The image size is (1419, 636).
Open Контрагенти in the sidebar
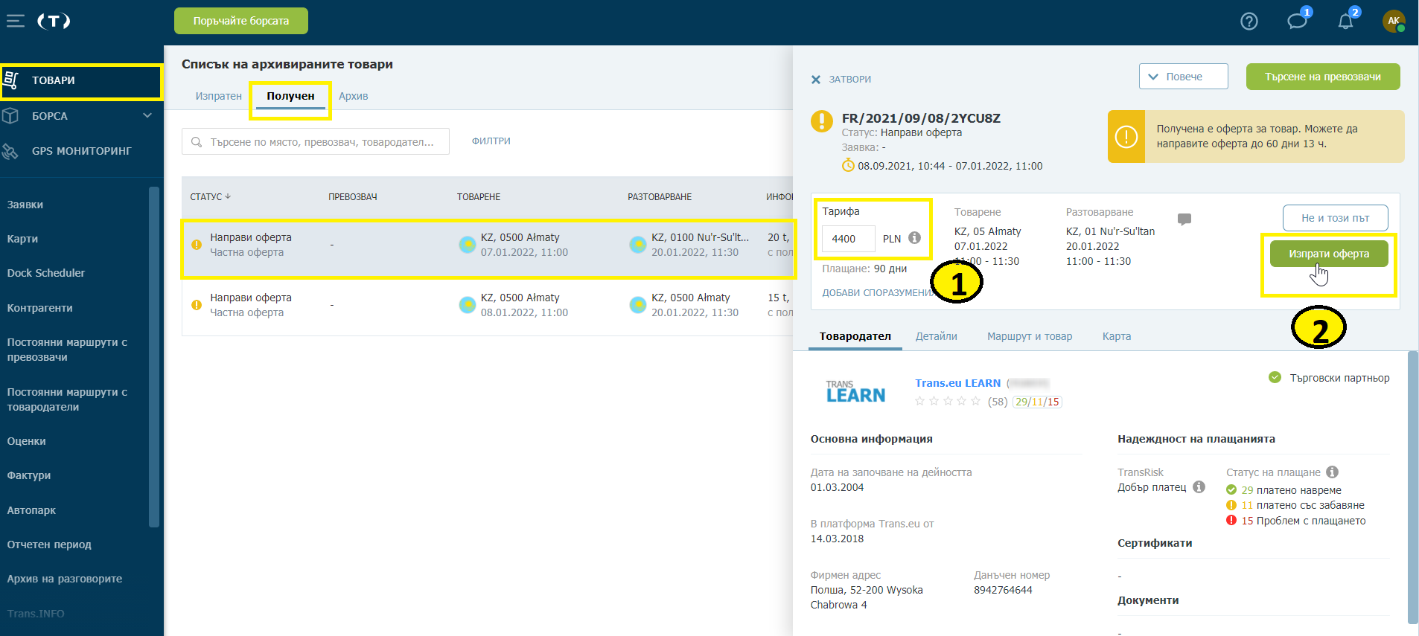click(x=40, y=308)
